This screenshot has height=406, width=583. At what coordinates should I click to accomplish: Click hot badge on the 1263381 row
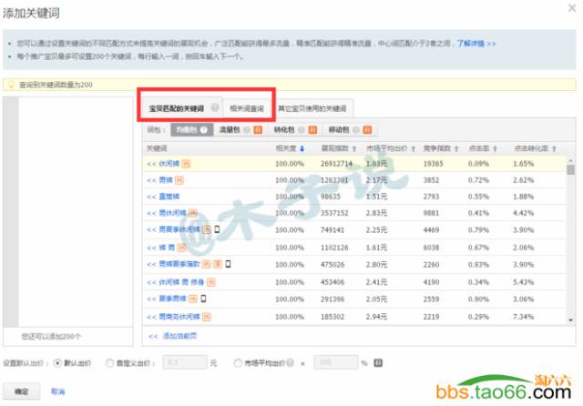click(179, 180)
